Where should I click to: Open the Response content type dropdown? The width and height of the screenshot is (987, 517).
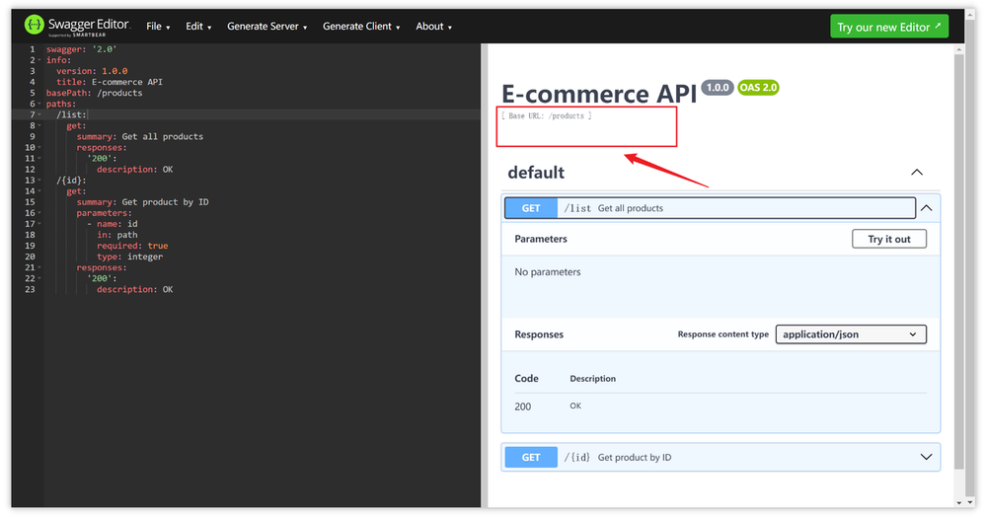pos(851,334)
